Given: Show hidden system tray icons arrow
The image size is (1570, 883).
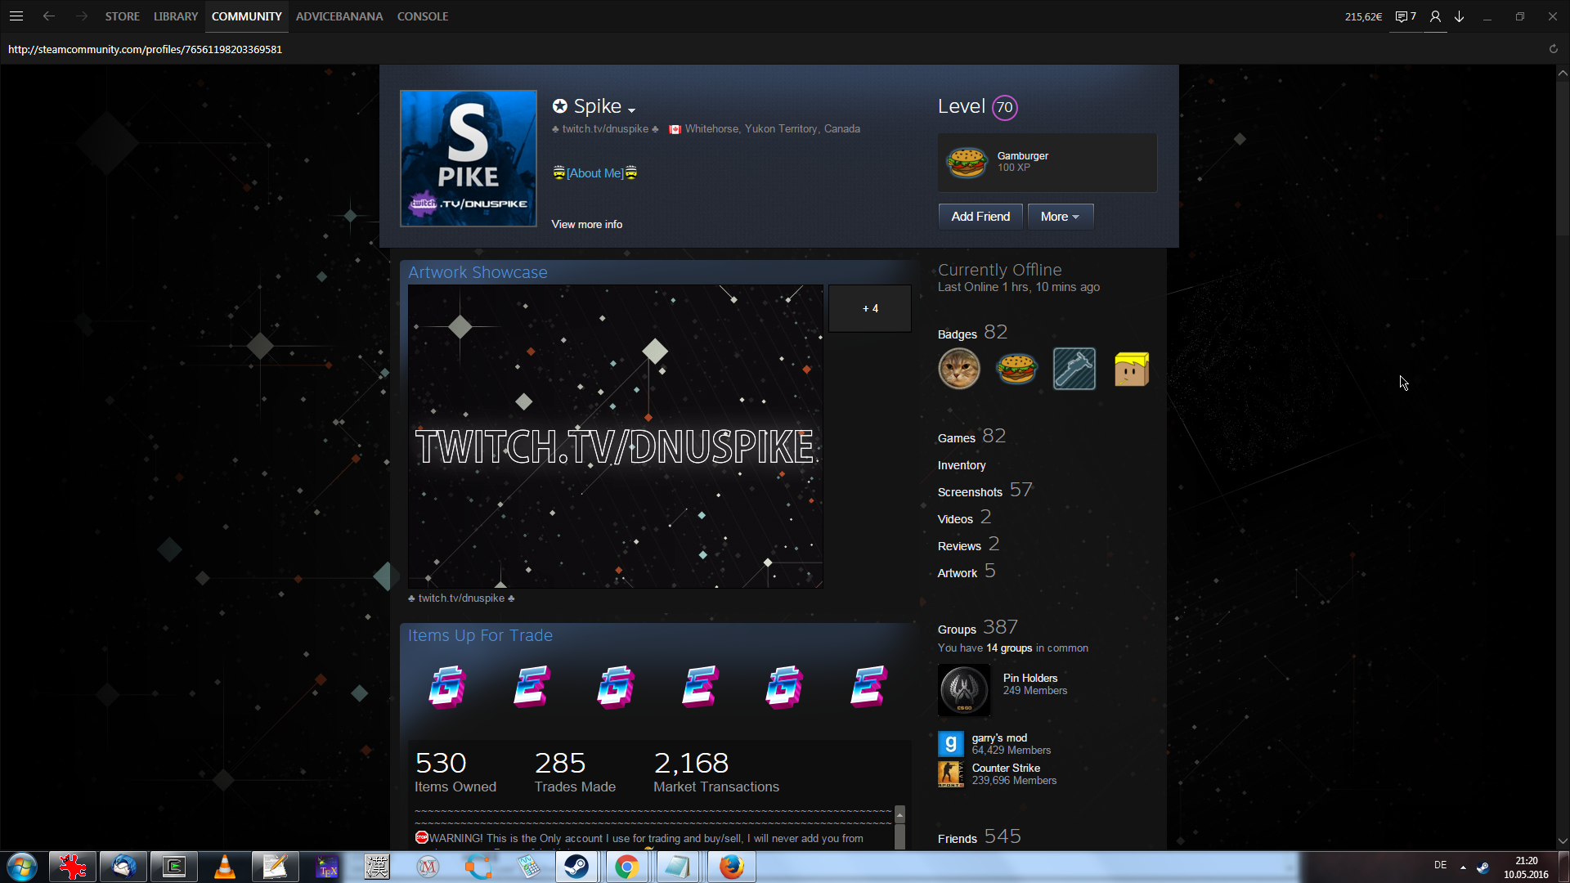Looking at the screenshot, I should 1463,867.
